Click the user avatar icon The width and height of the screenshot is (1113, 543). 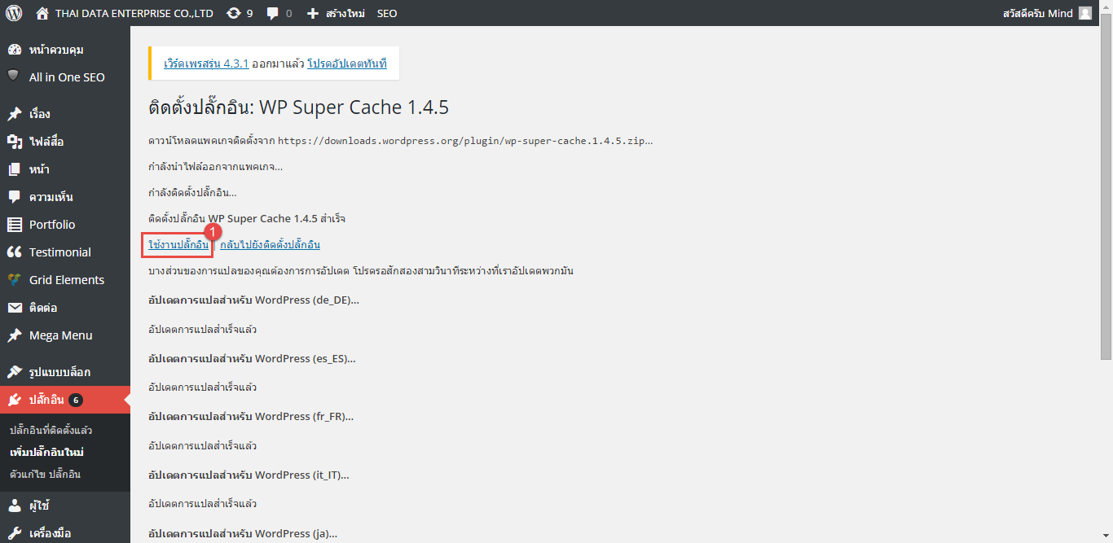click(1084, 13)
